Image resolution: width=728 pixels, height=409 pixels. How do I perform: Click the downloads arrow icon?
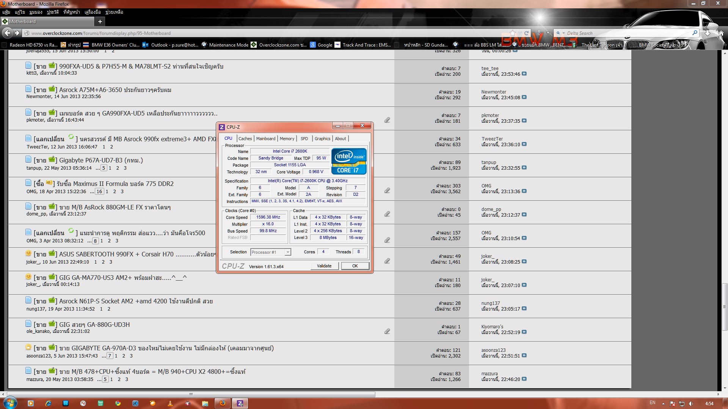pos(707,33)
